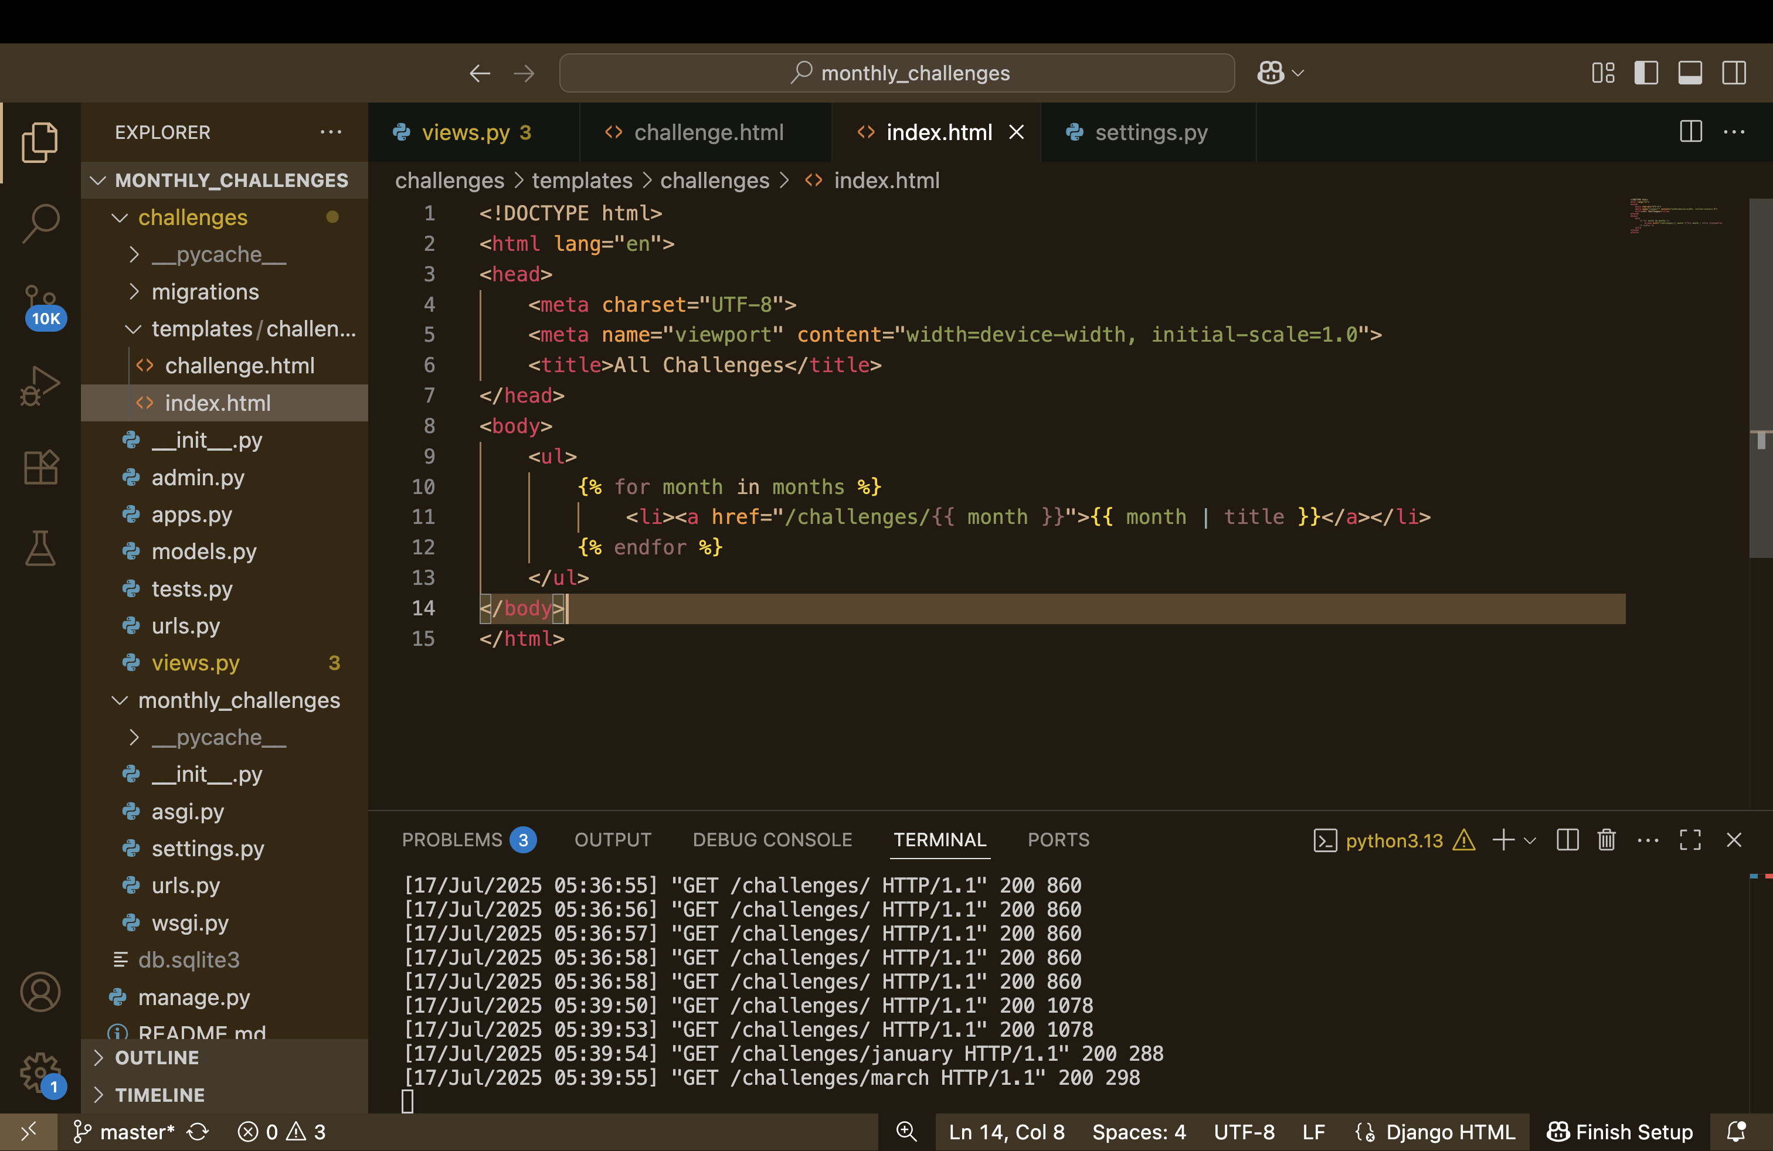
Task: Open the new terminal launch profile dropdown
Action: pyautogui.click(x=1530, y=840)
